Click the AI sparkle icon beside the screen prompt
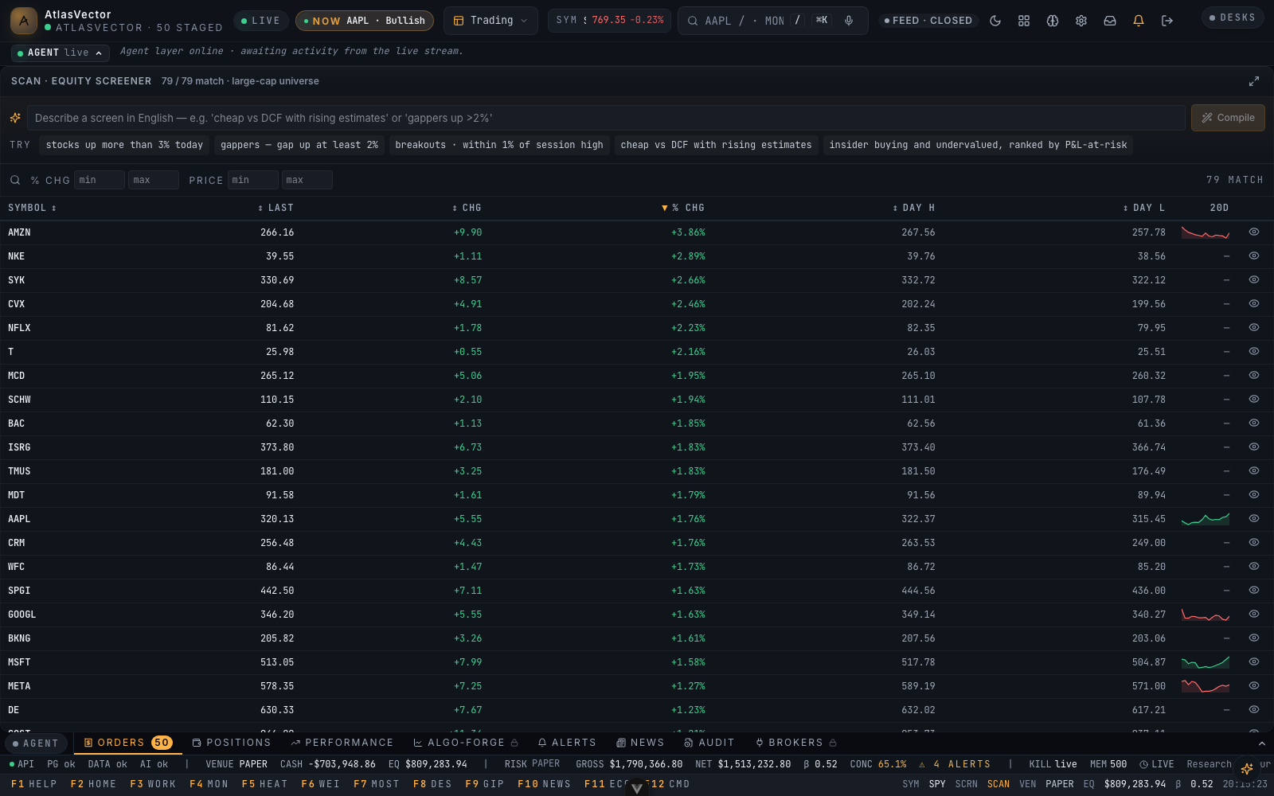This screenshot has height=796, width=1274. (15, 118)
